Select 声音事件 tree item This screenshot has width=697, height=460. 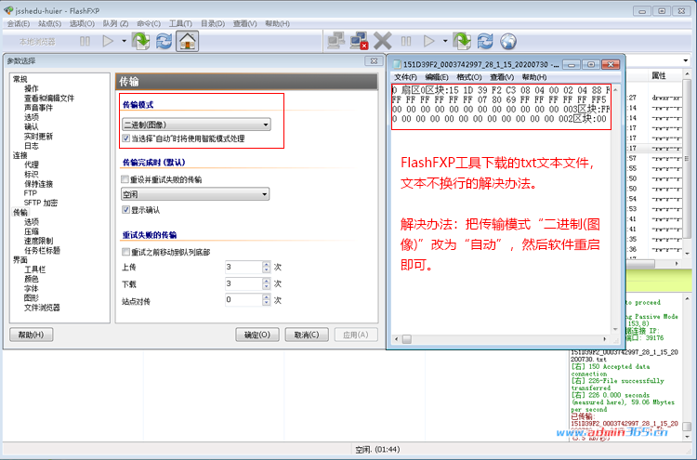coord(38,108)
